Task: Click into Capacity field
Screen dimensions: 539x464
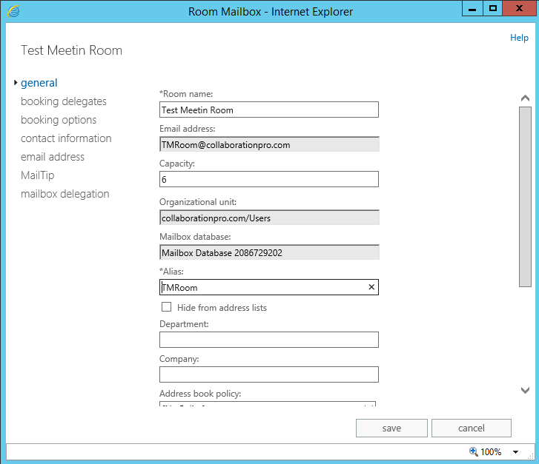Action: 269,179
